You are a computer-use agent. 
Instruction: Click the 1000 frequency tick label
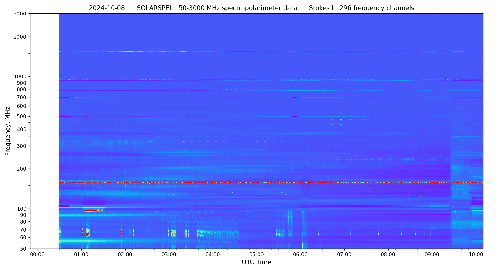click(x=20, y=77)
